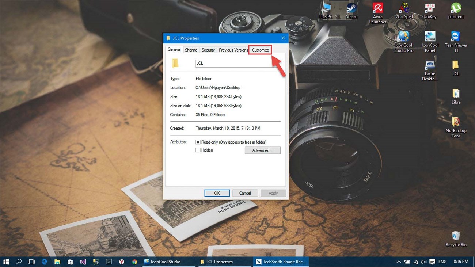Image resolution: width=475 pixels, height=267 pixels.
Task: Launch Microsoft Edge from the taskbar
Action: [x=45, y=262]
